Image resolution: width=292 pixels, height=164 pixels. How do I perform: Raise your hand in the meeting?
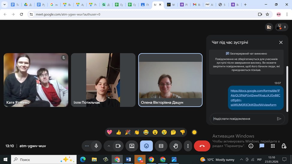[176, 146]
